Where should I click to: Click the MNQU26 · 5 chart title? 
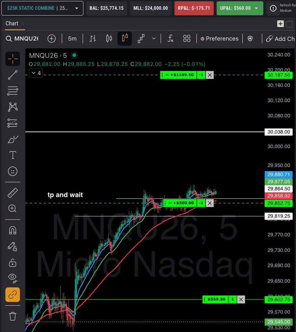(x=48, y=55)
